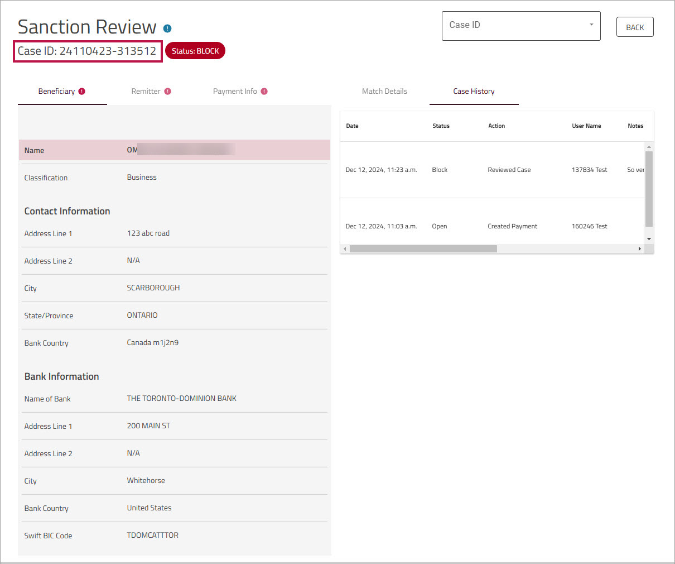Screen dimensions: 675x564
Task: Select the Created Payment history row
Action: [491, 226]
